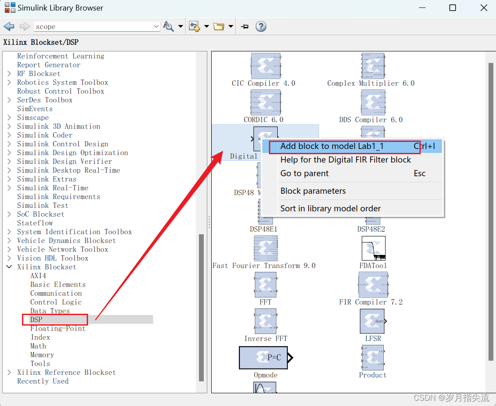Screen dimensions: 496x406
Task: Open the search options dropdown arrow
Action: point(180,26)
